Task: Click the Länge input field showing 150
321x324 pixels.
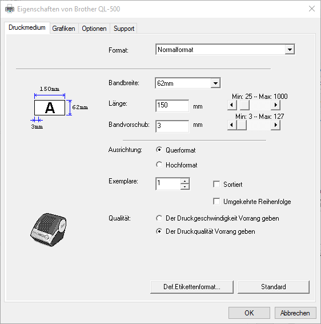Action: pyautogui.click(x=172, y=106)
